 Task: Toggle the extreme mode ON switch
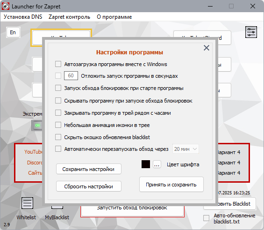tap(37, 125)
